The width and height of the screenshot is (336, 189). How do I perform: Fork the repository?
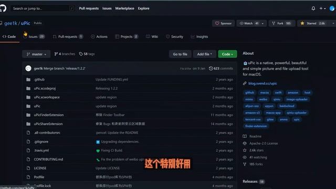click(281, 23)
